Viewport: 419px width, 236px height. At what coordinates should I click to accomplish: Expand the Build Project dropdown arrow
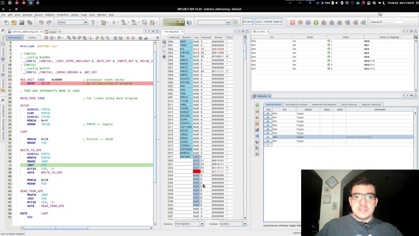point(98,22)
